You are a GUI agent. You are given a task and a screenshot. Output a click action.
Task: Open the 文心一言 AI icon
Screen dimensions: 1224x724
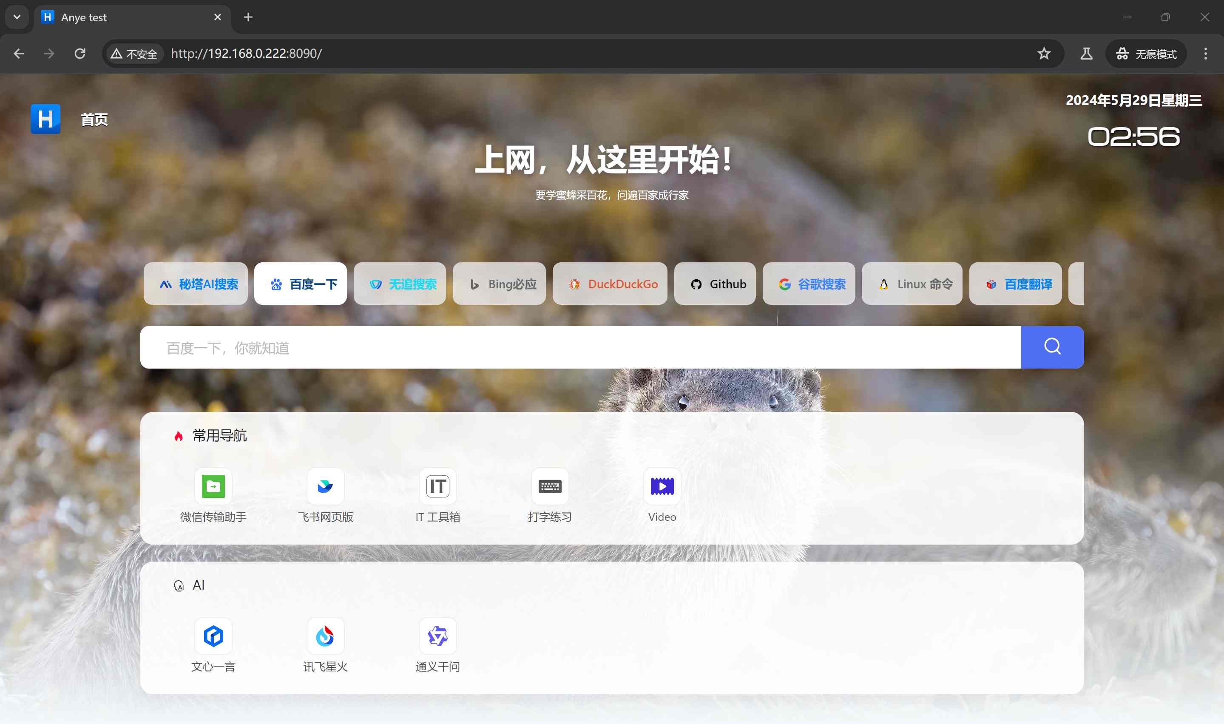click(x=213, y=636)
